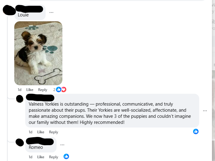Open redacted author name above Valness review
215x161 pixels.
[40, 98]
